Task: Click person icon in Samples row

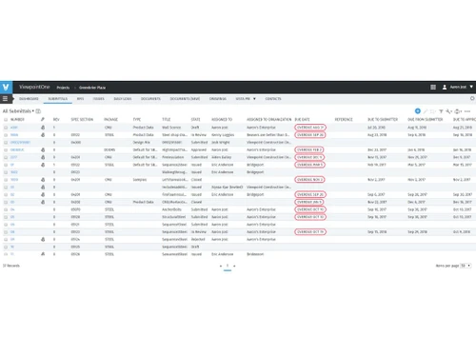Action: pos(43,180)
